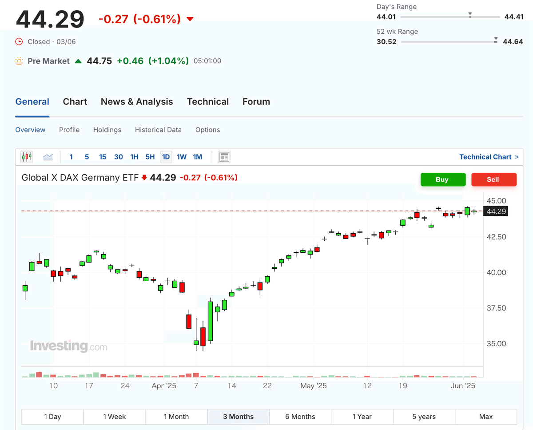The image size is (533, 430).
Task: Open the news overlay icon in chart toolbar
Action: click(x=224, y=157)
